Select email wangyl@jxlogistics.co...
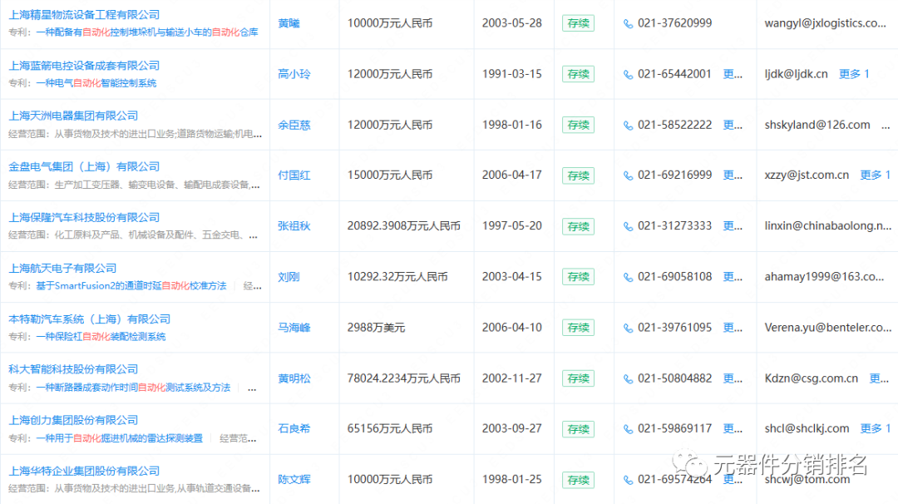Viewport: 898px width, 504px height. point(826,23)
